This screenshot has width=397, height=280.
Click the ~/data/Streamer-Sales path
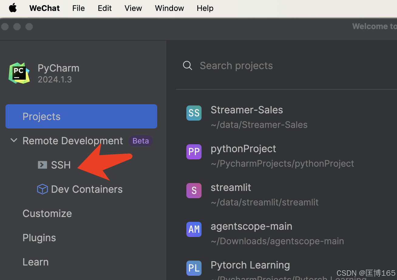(259, 125)
